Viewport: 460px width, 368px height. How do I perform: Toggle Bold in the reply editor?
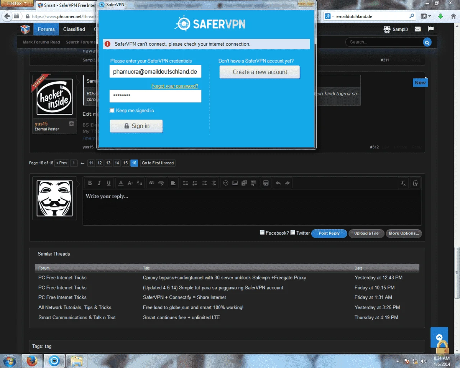[x=90, y=183]
